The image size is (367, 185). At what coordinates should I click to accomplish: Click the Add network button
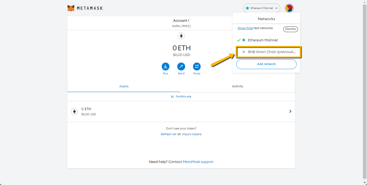(266, 64)
